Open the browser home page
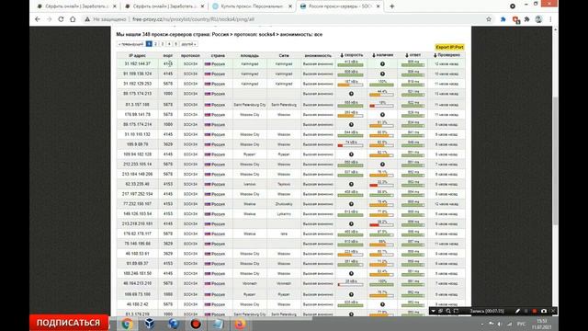This screenshot has width=588, height=331. tap(73, 19)
